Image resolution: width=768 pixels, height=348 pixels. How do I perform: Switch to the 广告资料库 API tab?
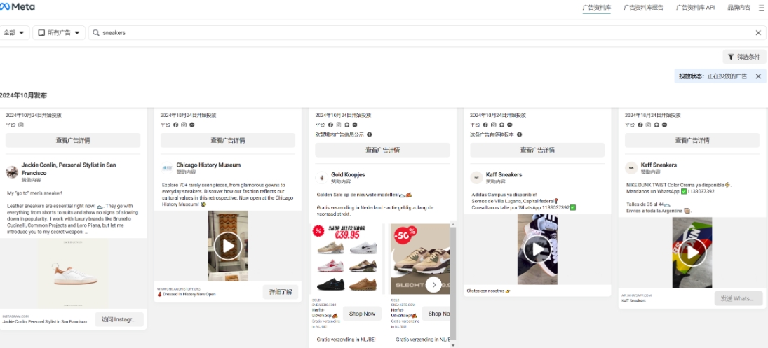click(696, 7)
